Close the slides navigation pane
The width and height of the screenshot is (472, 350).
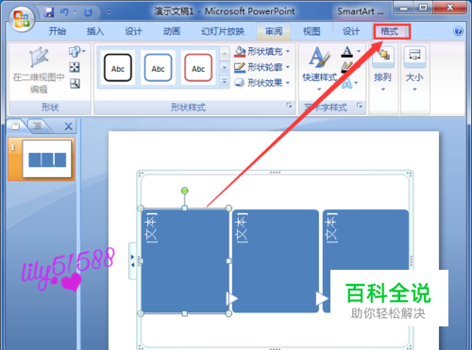pos(68,126)
